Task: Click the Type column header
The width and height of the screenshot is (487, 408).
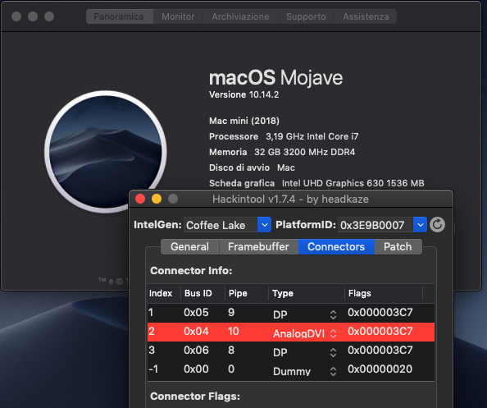Action: click(307, 293)
